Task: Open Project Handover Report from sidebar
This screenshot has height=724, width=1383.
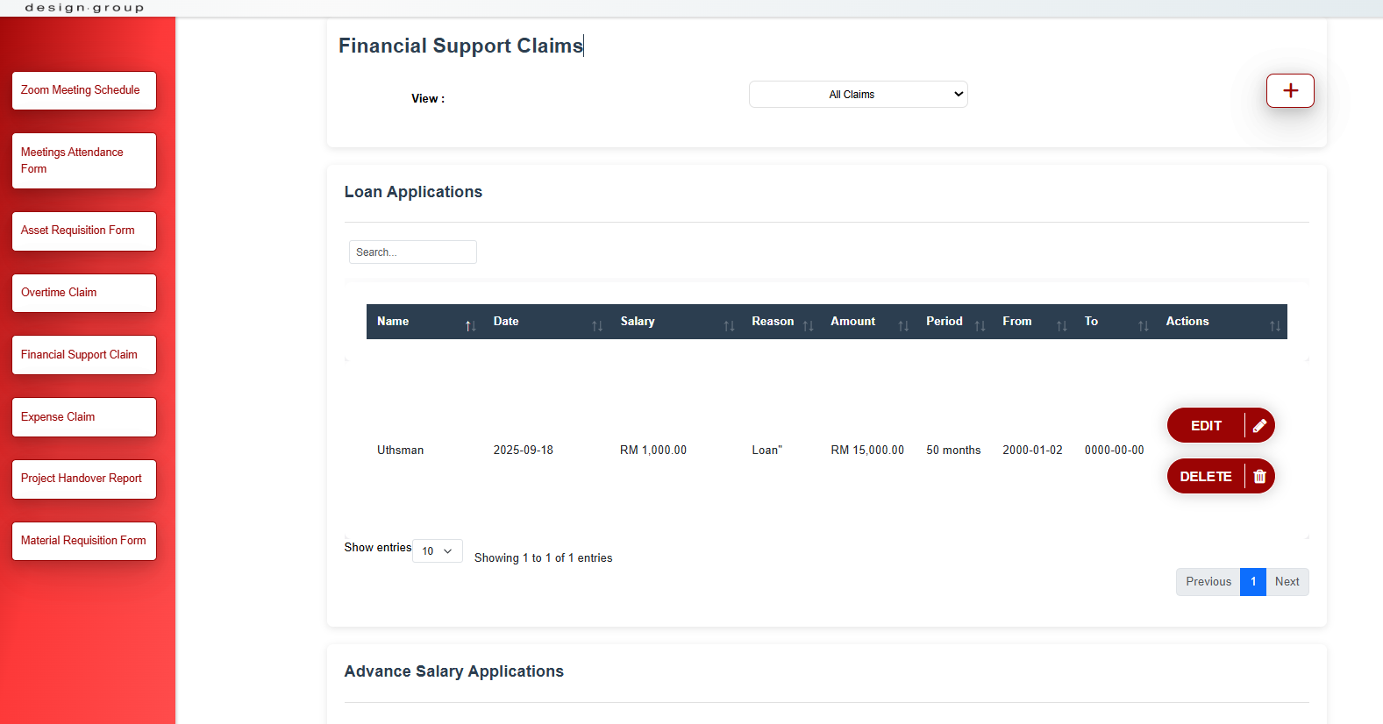Action: coord(84,479)
